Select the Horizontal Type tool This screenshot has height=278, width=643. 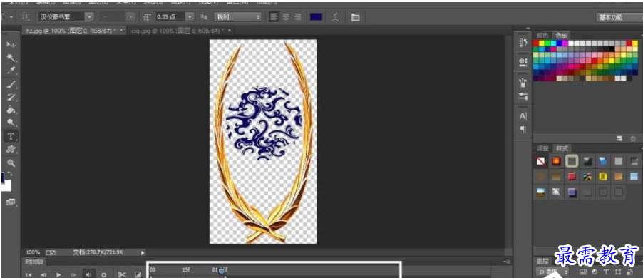click(11, 136)
